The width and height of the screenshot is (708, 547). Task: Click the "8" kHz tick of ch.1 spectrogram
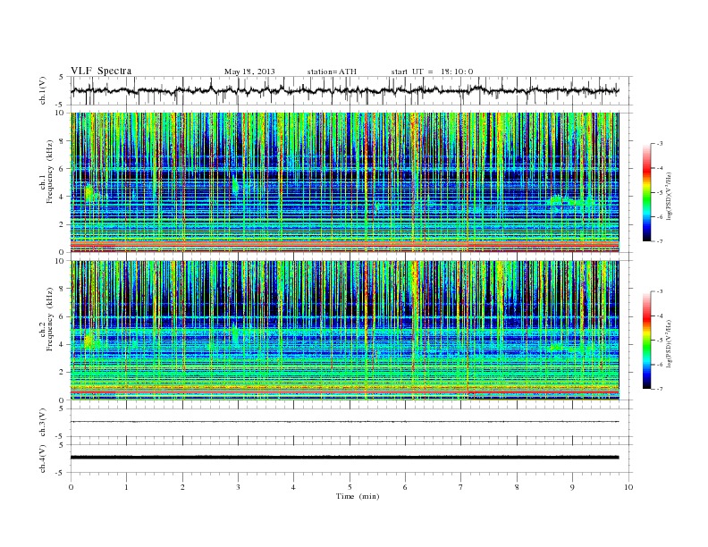63,141
